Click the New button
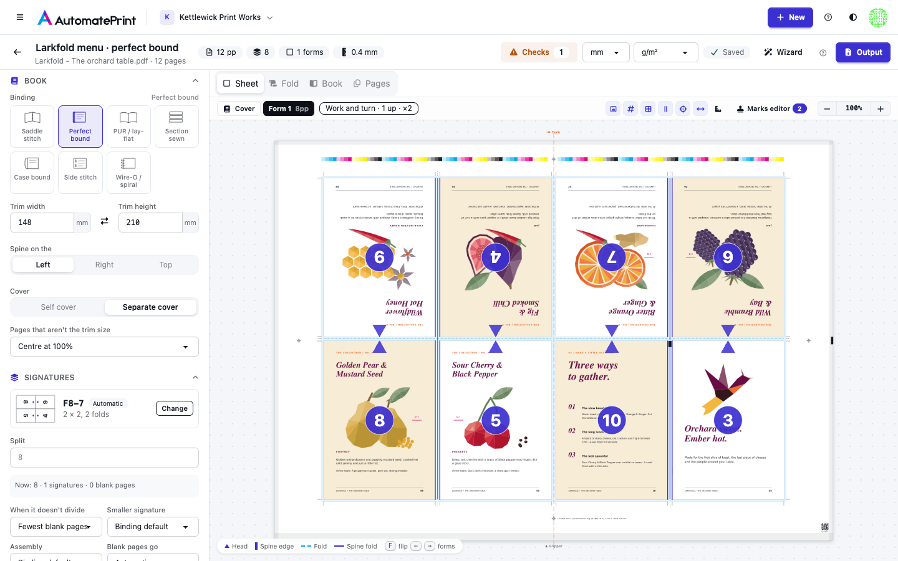Viewport: 898px width, 561px height. click(x=790, y=17)
